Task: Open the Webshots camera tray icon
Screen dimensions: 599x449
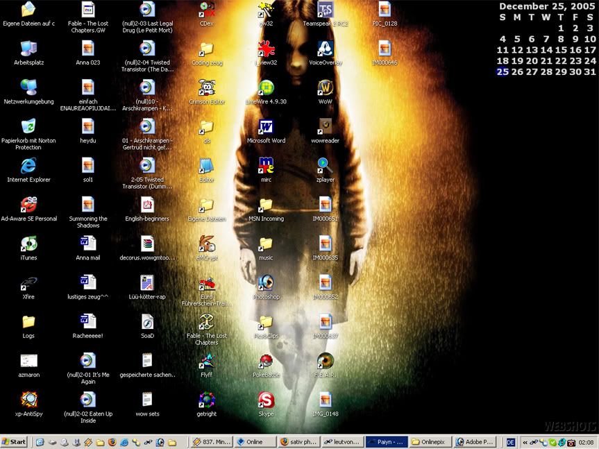Action: [x=571, y=442]
